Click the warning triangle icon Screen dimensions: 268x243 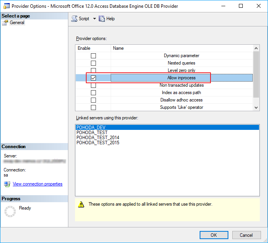tap(81, 205)
